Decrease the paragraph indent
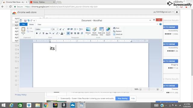 tap(68, 29)
